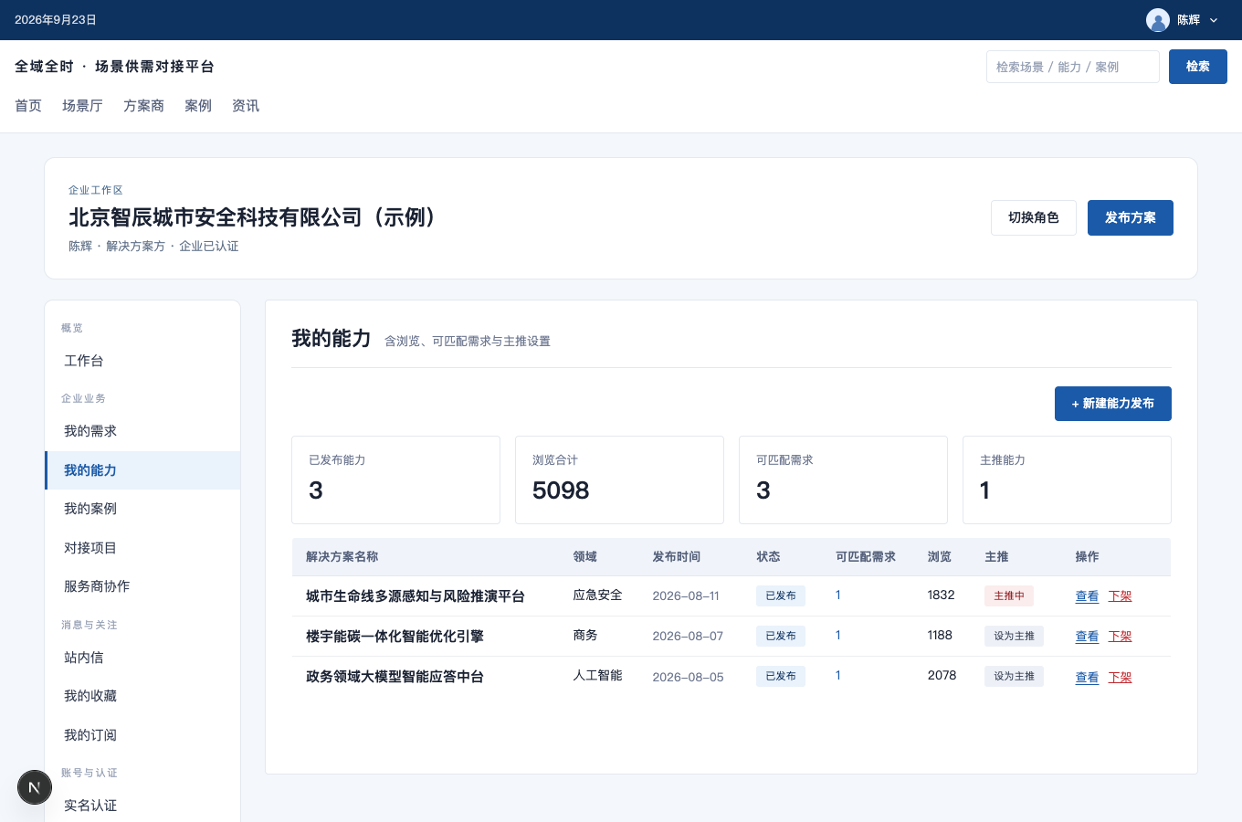Viewport: 1242px width, 822px height.
Task: Select 我的需求 in the sidebar
Action: pyautogui.click(x=142, y=431)
